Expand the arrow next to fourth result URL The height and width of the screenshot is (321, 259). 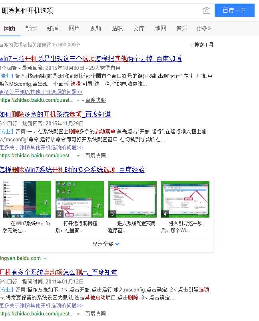[78, 314]
